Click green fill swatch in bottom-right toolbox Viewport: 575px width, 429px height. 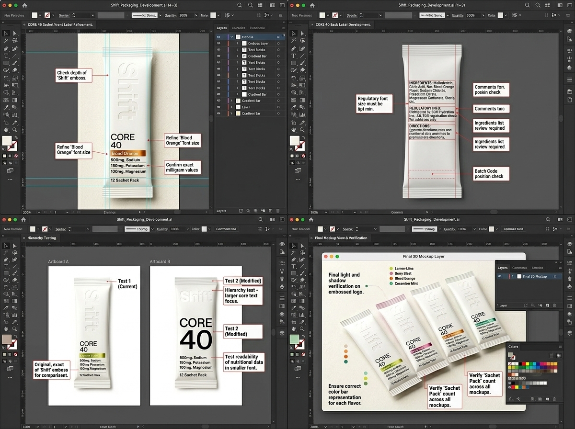click(x=295, y=340)
